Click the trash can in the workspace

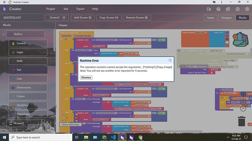pos(241,121)
